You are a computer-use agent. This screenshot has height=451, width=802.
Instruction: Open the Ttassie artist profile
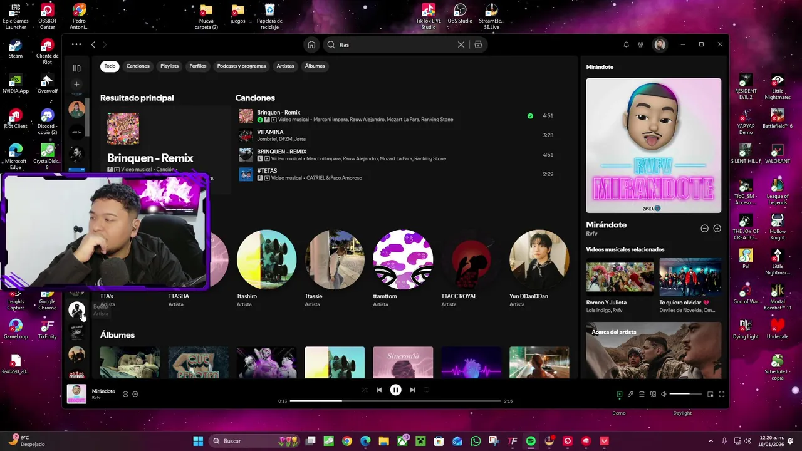(335, 259)
